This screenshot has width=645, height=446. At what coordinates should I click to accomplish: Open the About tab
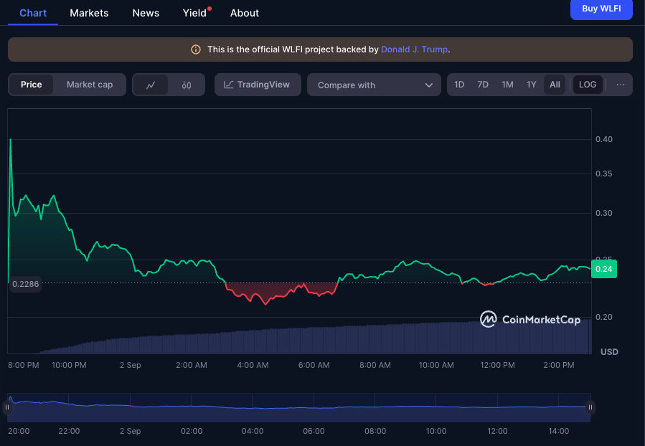[245, 13]
